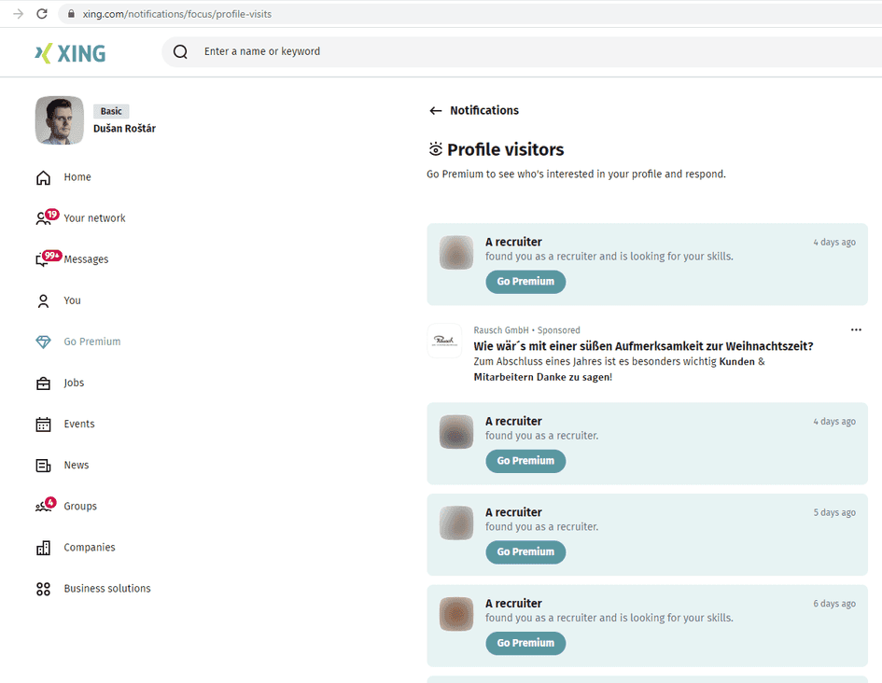Select the Jobs briefcase icon
Viewport: 882px width, 683px height.
click(x=43, y=383)
